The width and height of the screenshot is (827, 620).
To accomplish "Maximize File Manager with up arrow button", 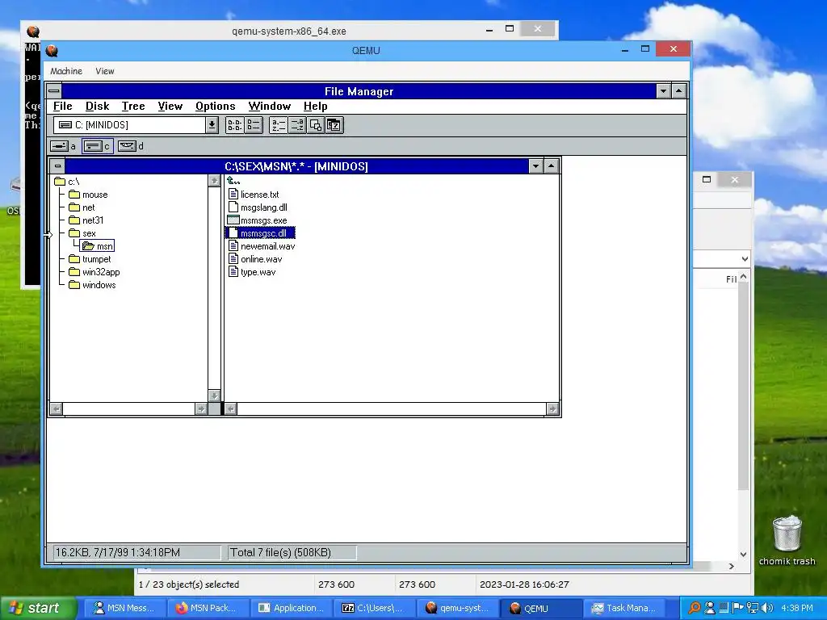I will click(678, 91).
